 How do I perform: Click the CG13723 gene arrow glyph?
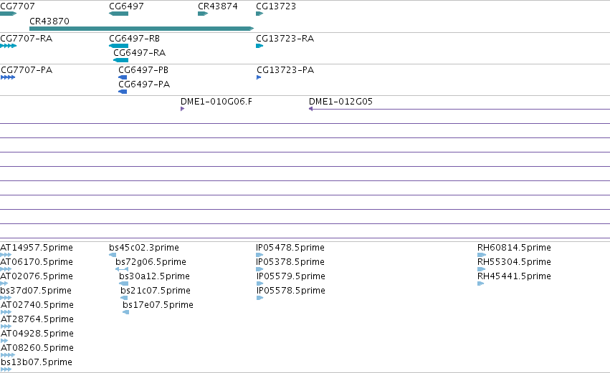point(259,14)
